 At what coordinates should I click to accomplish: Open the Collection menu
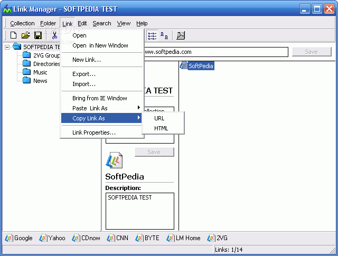point(22,23)
